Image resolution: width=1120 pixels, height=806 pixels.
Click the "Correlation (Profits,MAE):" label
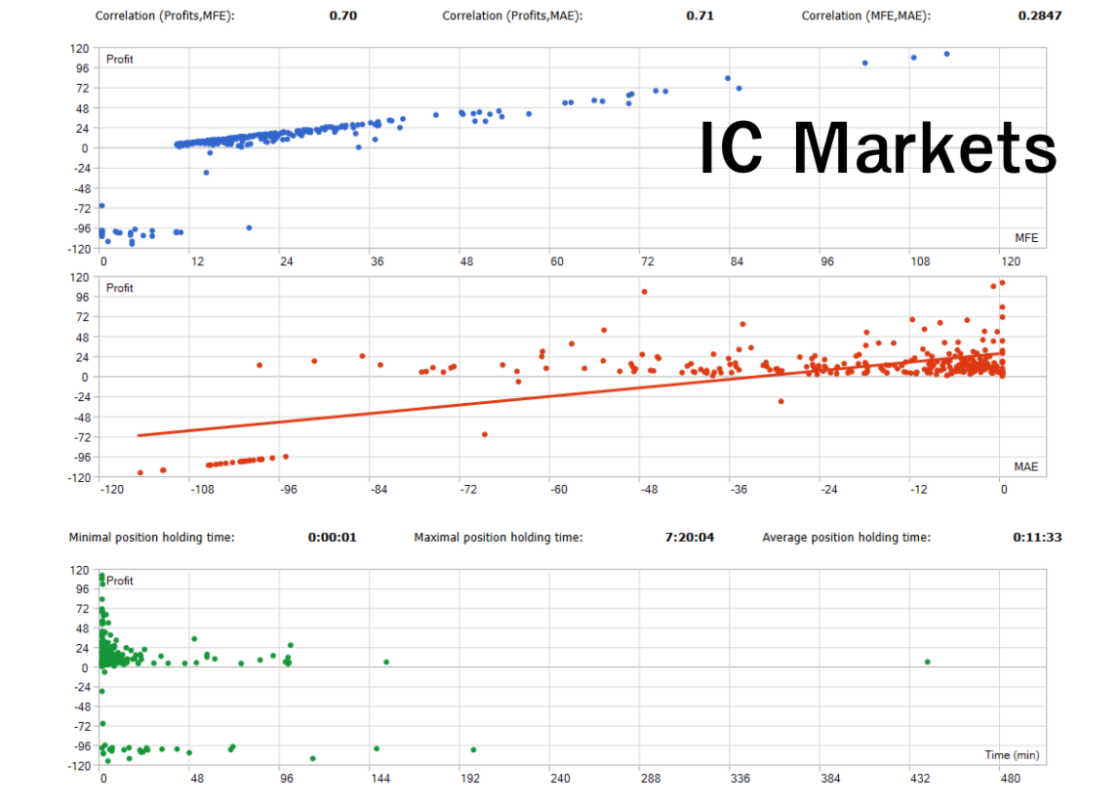click(512, 16)
